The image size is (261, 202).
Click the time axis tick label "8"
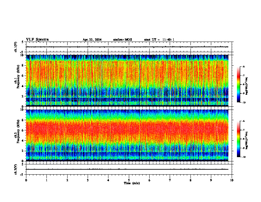pyautogui.click(x=190, y=180)
